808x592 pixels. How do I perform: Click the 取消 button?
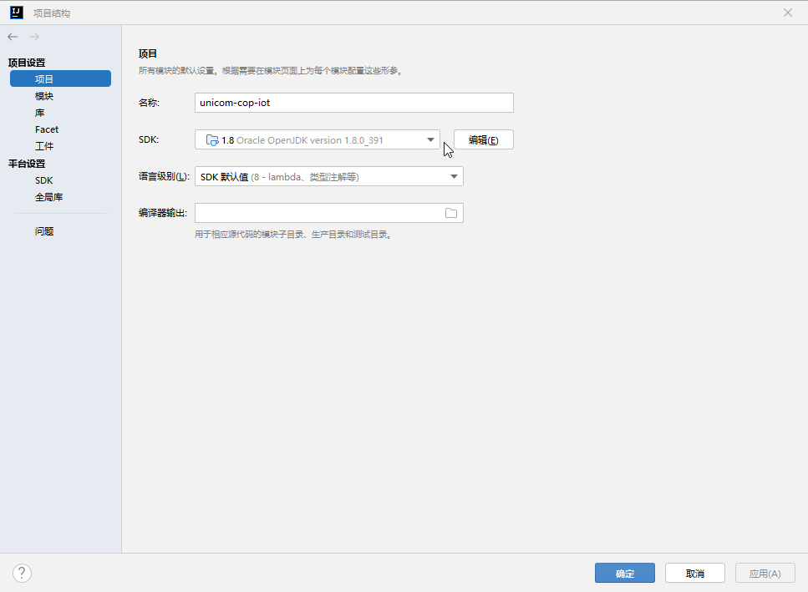[694, 573]
